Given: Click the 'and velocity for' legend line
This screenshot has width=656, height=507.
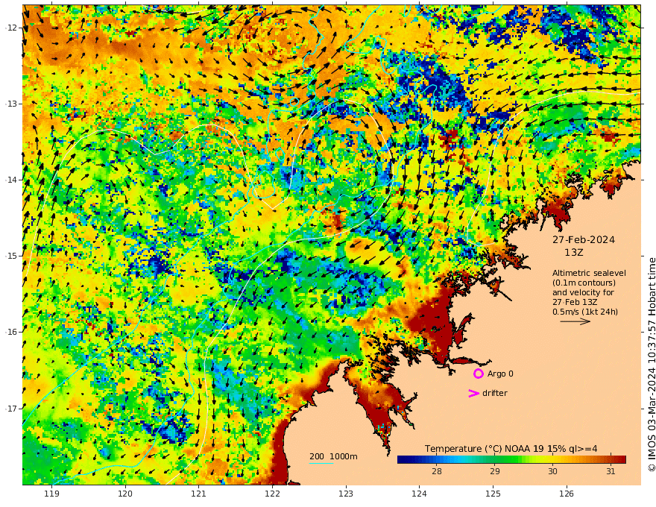Looking at the screenshot, I should (583, 292).
